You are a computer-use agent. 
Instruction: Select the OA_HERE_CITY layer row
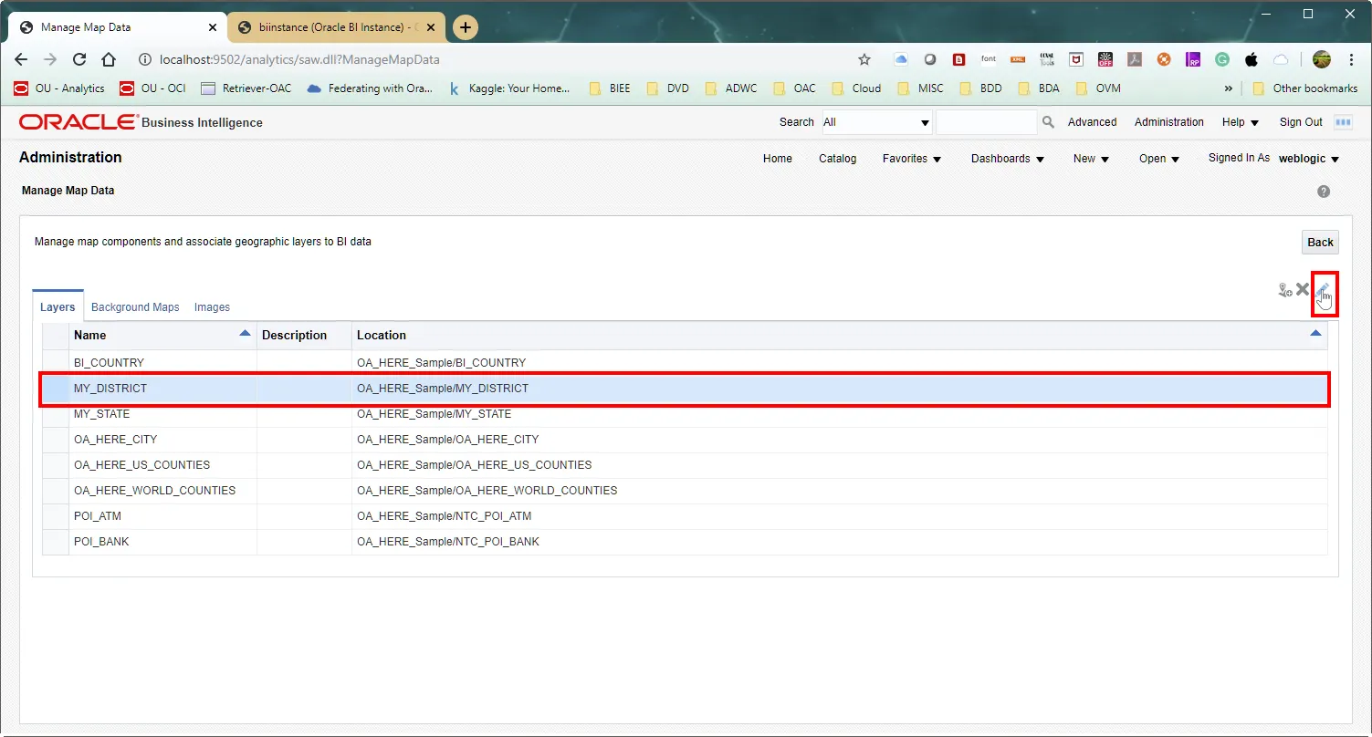point(115,440)
